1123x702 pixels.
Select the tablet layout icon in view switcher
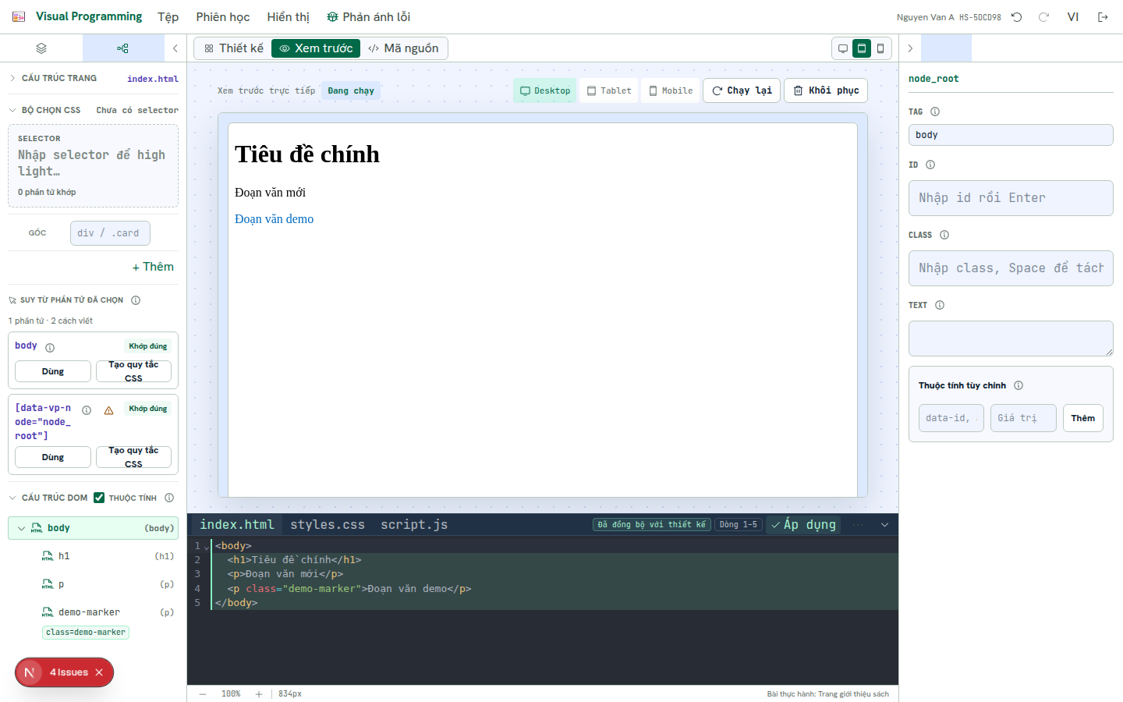point(862,48)
